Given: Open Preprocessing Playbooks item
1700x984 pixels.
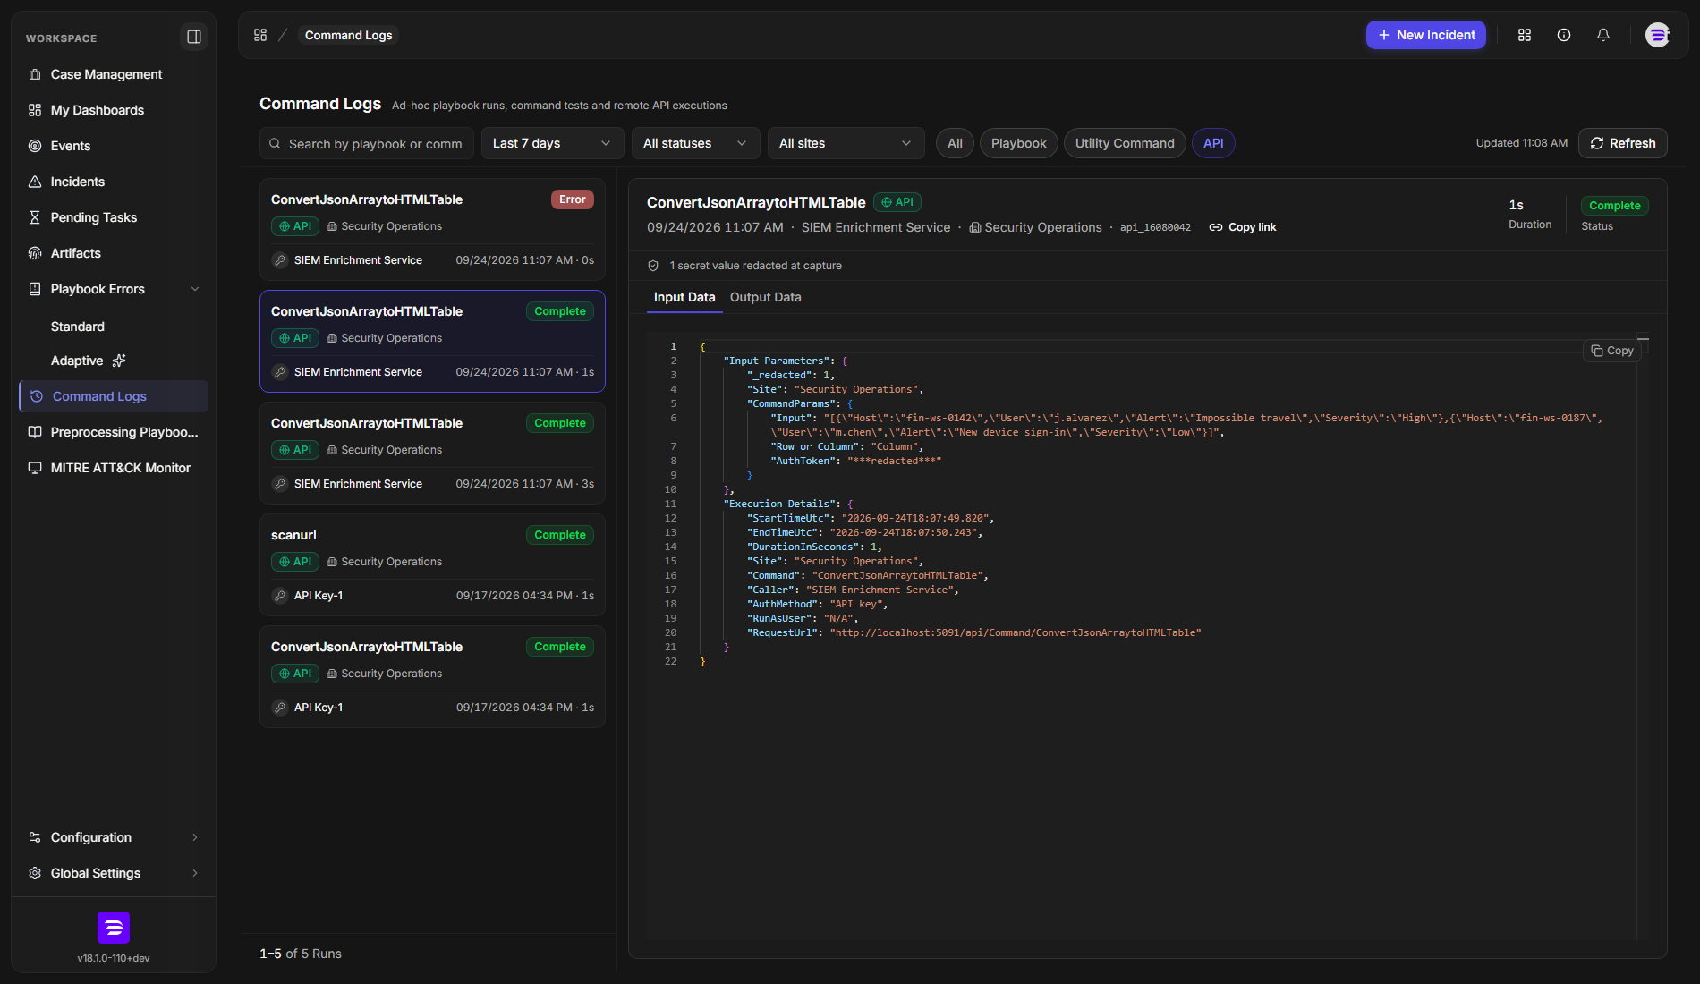Looking at the screenshot, I should pos(113,432).
